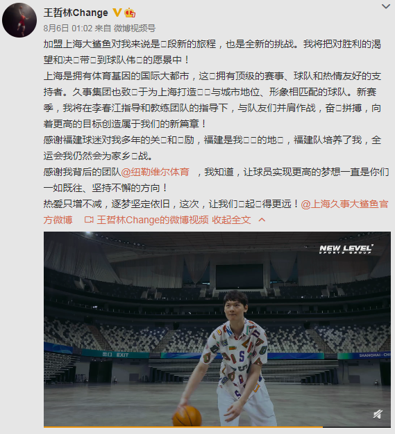
Task: Collapse the post with 收起全文
Action: coord(231,220)
